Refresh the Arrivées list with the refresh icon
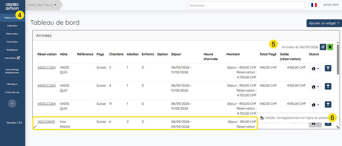 pos(323,47)
